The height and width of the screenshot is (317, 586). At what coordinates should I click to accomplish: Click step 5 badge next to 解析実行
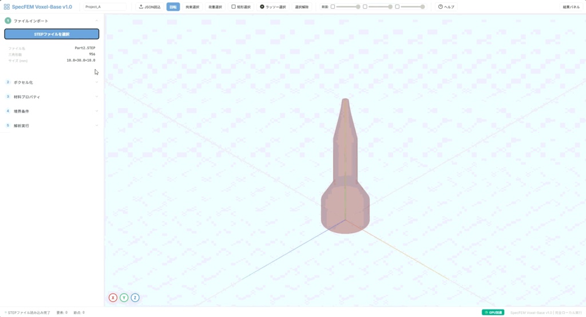click(8, 126)
